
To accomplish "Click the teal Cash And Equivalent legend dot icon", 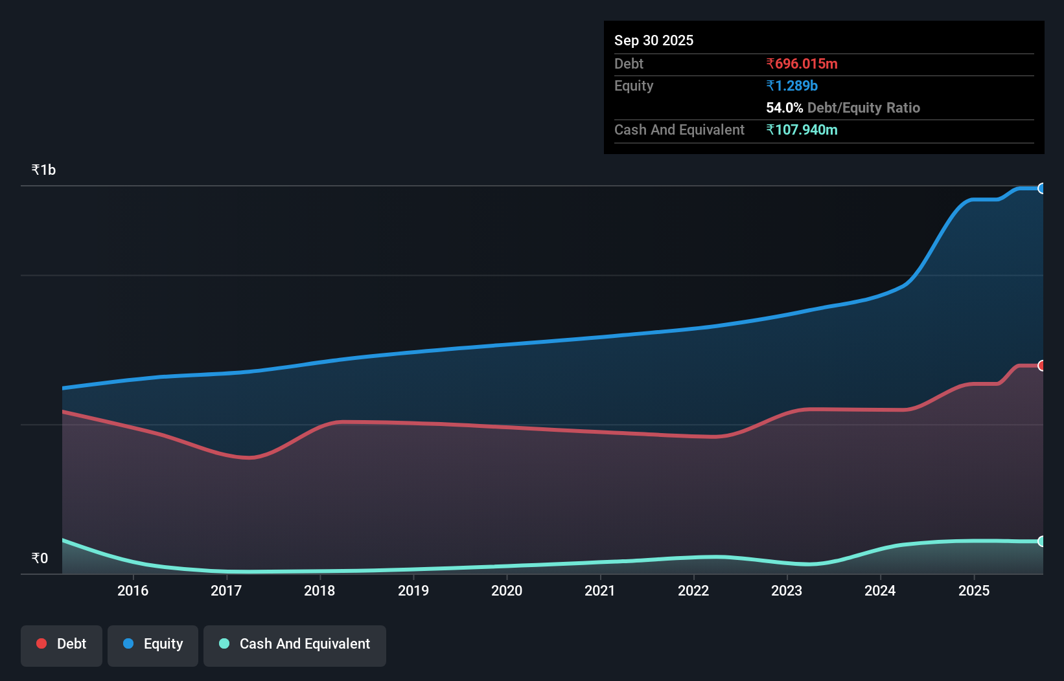I will tap(224, 643).
